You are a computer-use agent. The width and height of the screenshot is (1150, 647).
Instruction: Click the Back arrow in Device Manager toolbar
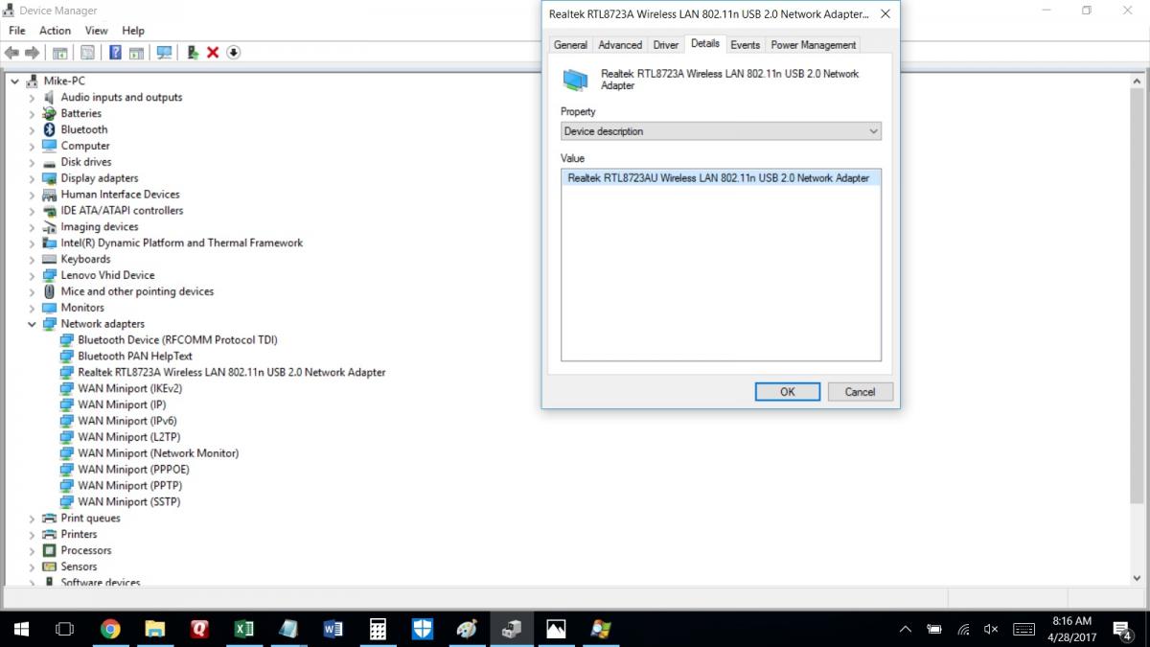11,53
